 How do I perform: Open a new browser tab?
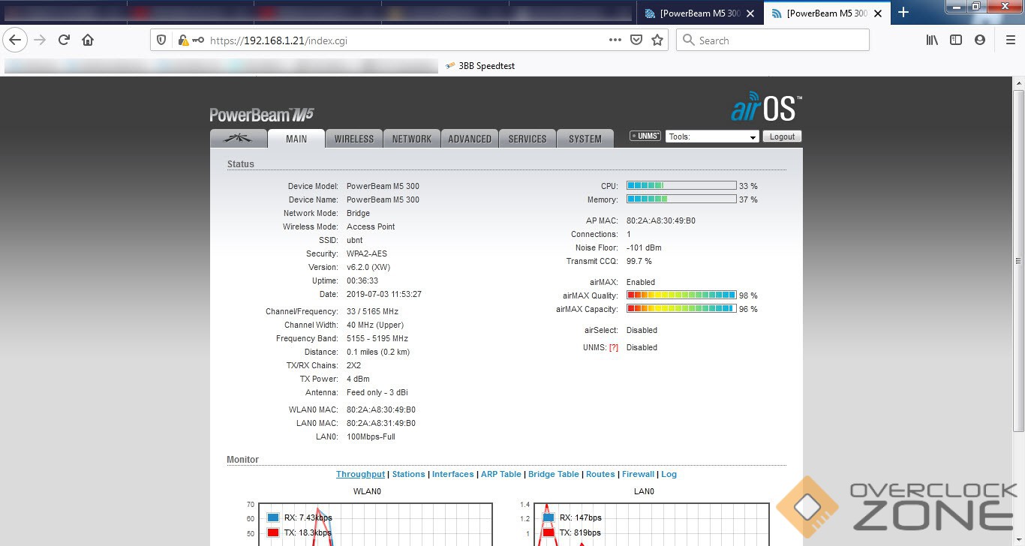[903, 12]
